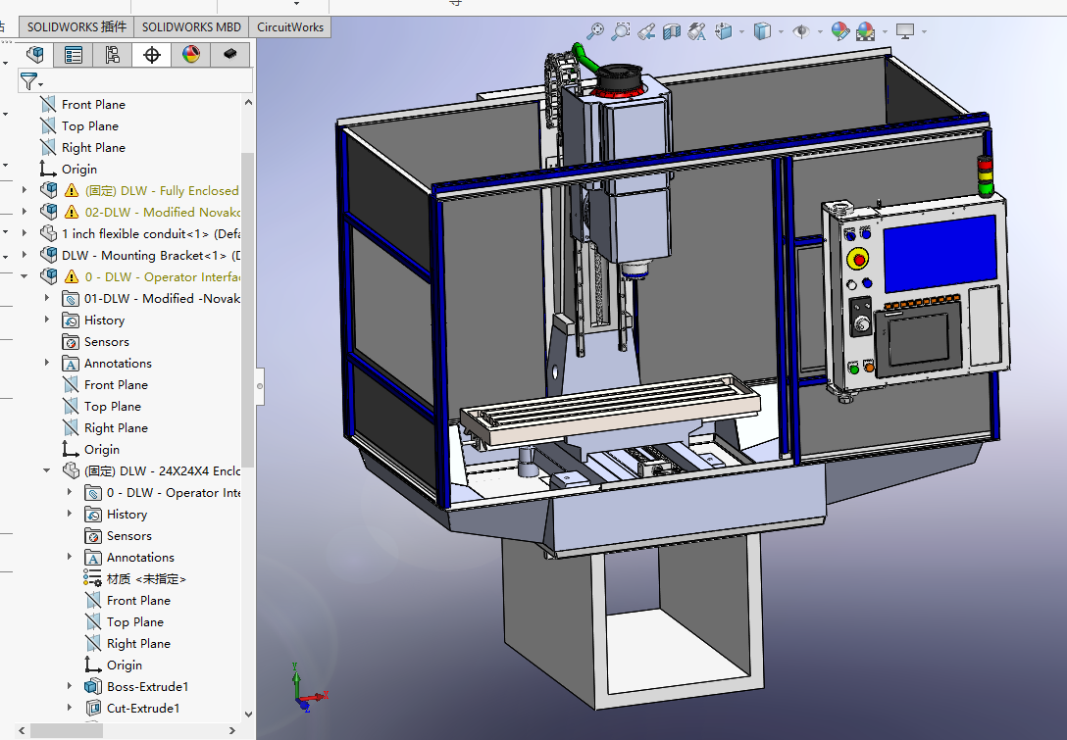Click the Annotations folder under 24X24X4 Enclosure
The width and height of the screenshot is (1067, 740).
(140, 557)
